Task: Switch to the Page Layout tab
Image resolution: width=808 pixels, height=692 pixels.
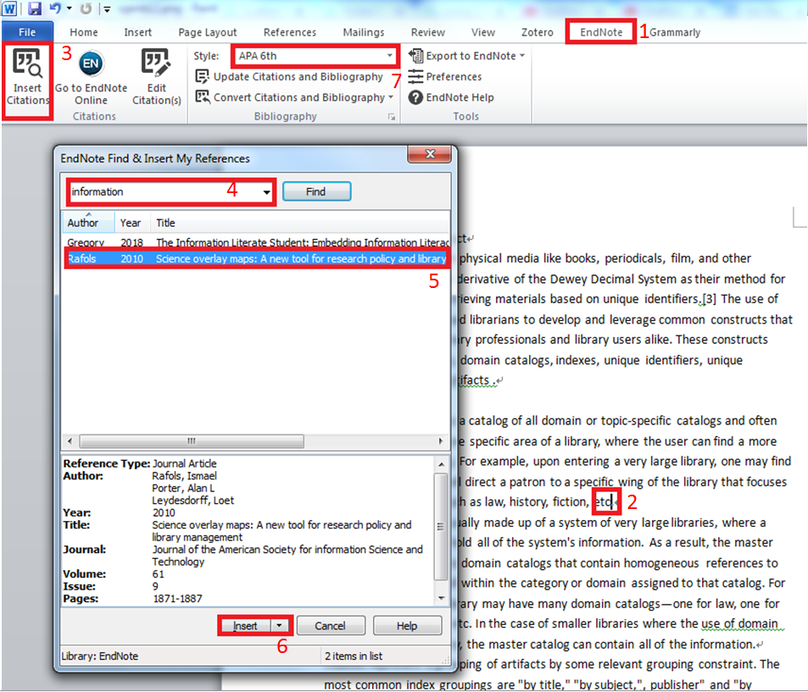Action: [208, 32]
